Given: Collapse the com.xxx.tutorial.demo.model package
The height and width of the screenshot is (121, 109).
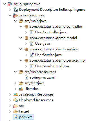Looking at the screenshot, I should [x=21, y=38].
